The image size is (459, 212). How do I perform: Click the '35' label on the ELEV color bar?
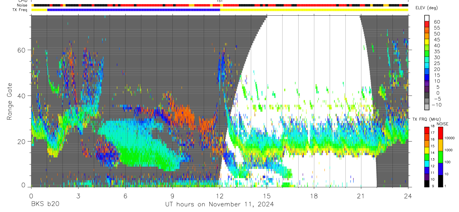(436, 51)
